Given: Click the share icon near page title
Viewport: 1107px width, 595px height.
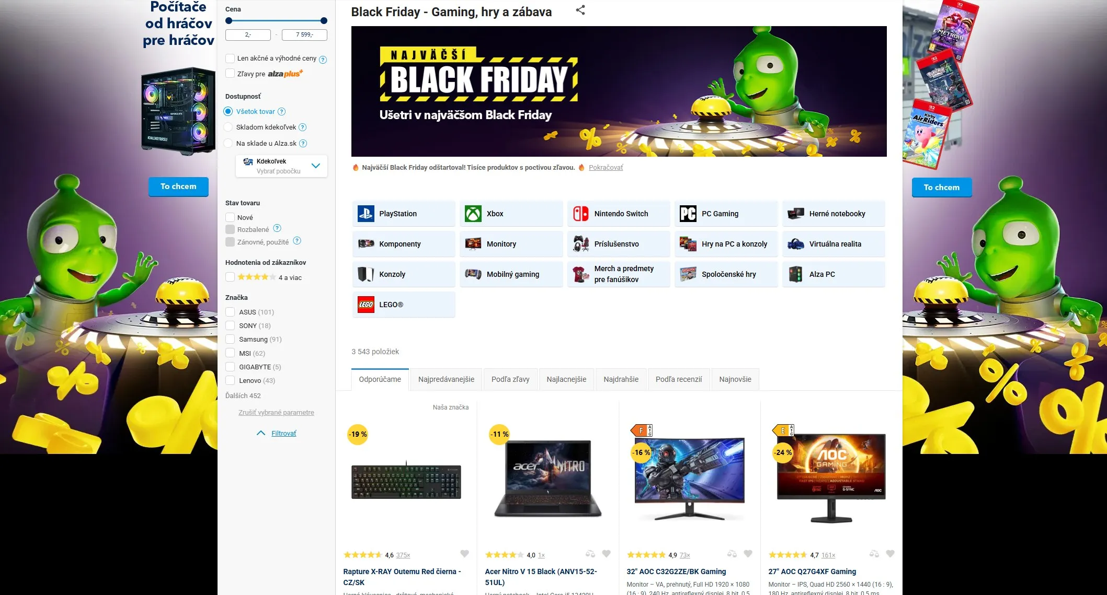Looking at the screenshot, I should pyautogui.click(x=580, y=9).
